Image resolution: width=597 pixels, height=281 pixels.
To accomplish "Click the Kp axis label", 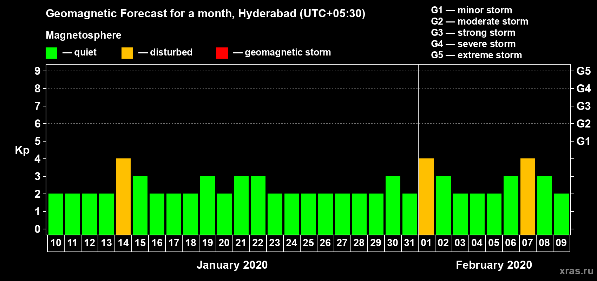I will click(x=22, y=150).
